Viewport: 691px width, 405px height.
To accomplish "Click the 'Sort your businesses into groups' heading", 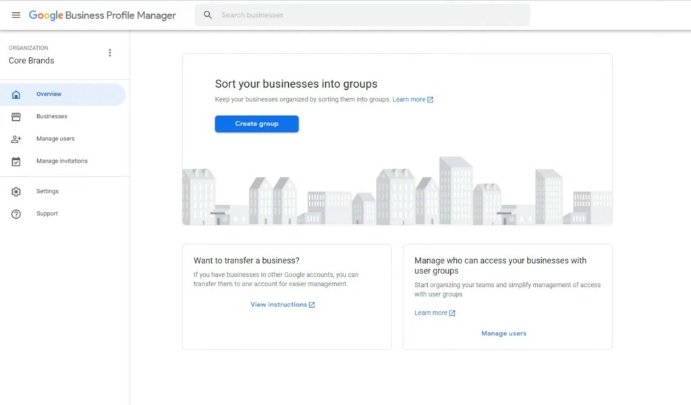I will tap(296, 84).
